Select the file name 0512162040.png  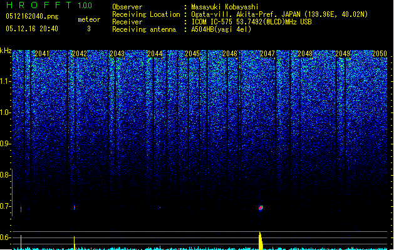pyautogui.click(x=32, y=16)
